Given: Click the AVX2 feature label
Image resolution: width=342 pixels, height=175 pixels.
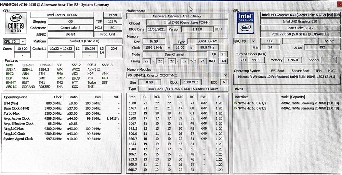Looking at the screenshot, I should 76,69.
